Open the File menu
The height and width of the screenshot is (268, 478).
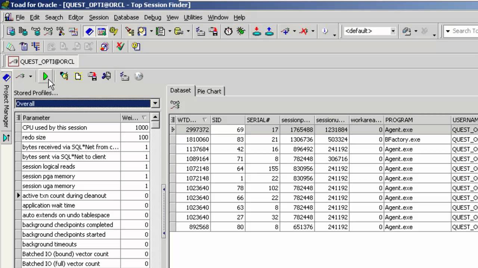pos(20,17)
